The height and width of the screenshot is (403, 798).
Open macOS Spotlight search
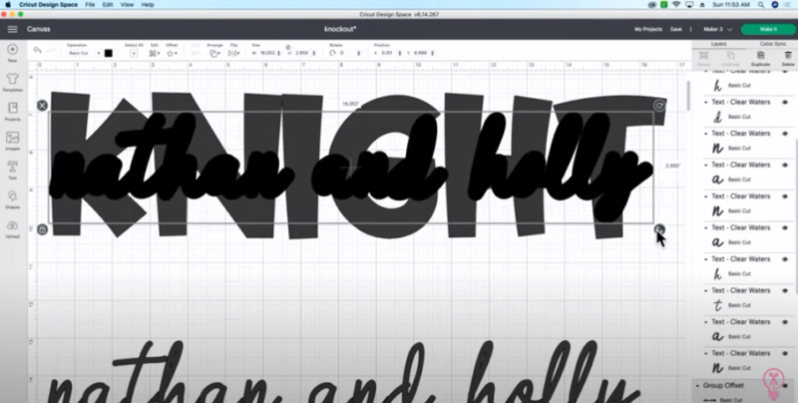point(761,5)
